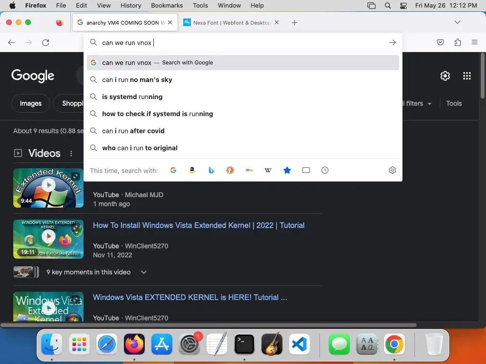Open Visual Studio Code from the Dock

(x=299, y=344)
